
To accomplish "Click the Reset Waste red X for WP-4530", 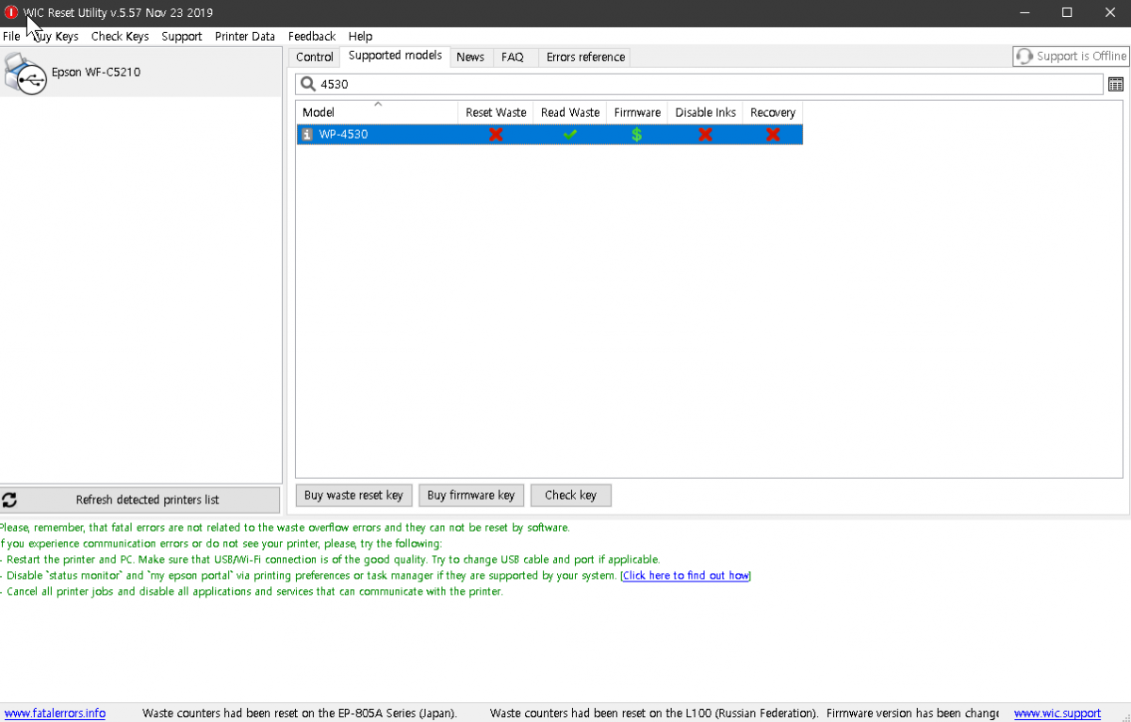I will [x=496, y=135].
